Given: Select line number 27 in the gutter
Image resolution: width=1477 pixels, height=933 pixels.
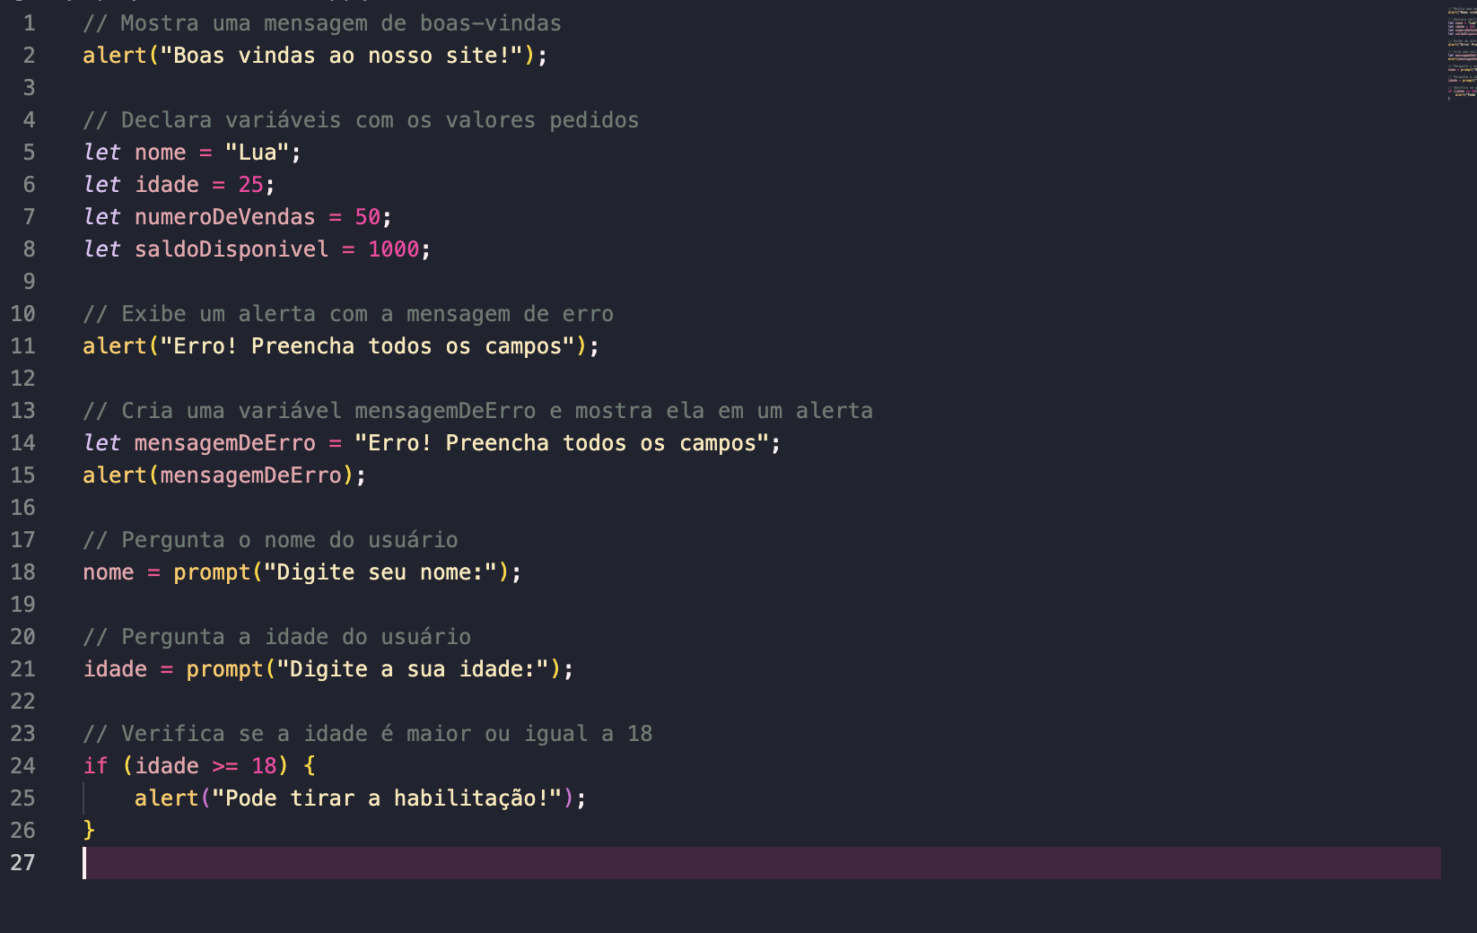Looking at the screenshot, I should (x=22, y=863).
